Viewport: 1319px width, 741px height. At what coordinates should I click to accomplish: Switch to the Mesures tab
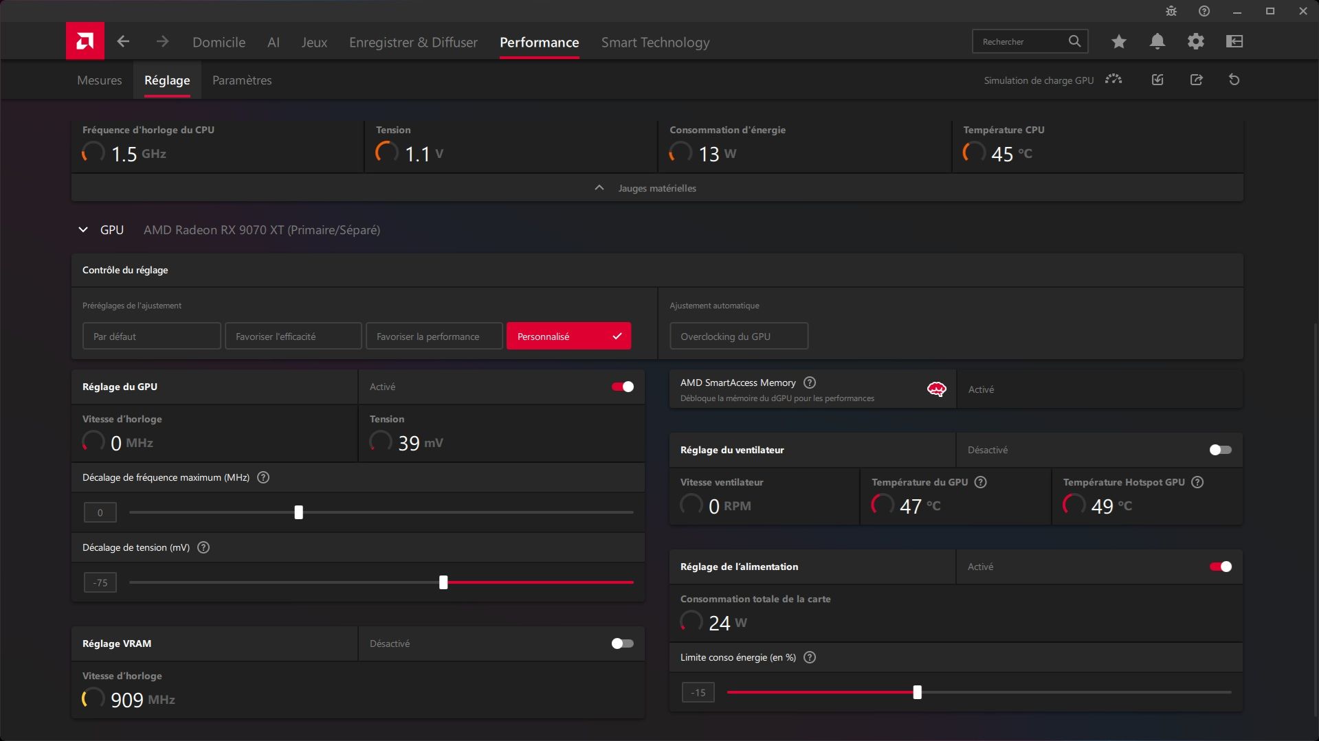tap(100, 80)
